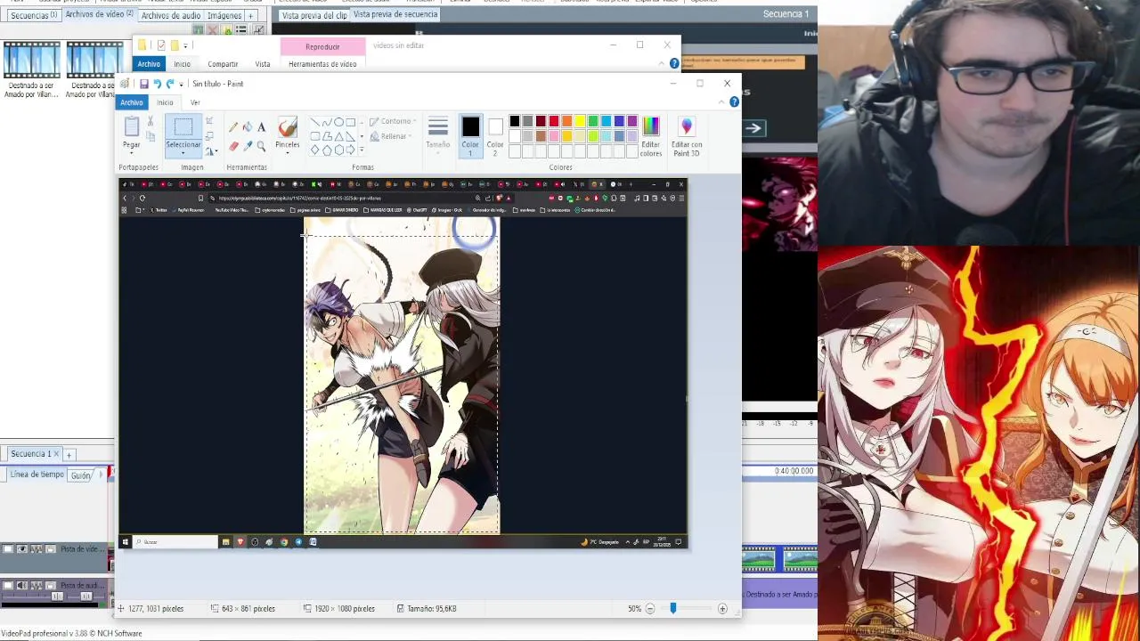Add new sequence with plus button

coord(69,455)
